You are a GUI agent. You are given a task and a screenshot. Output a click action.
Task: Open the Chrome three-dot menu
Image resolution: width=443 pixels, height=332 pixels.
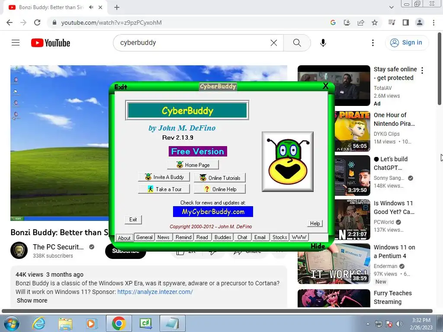[433, 22]
